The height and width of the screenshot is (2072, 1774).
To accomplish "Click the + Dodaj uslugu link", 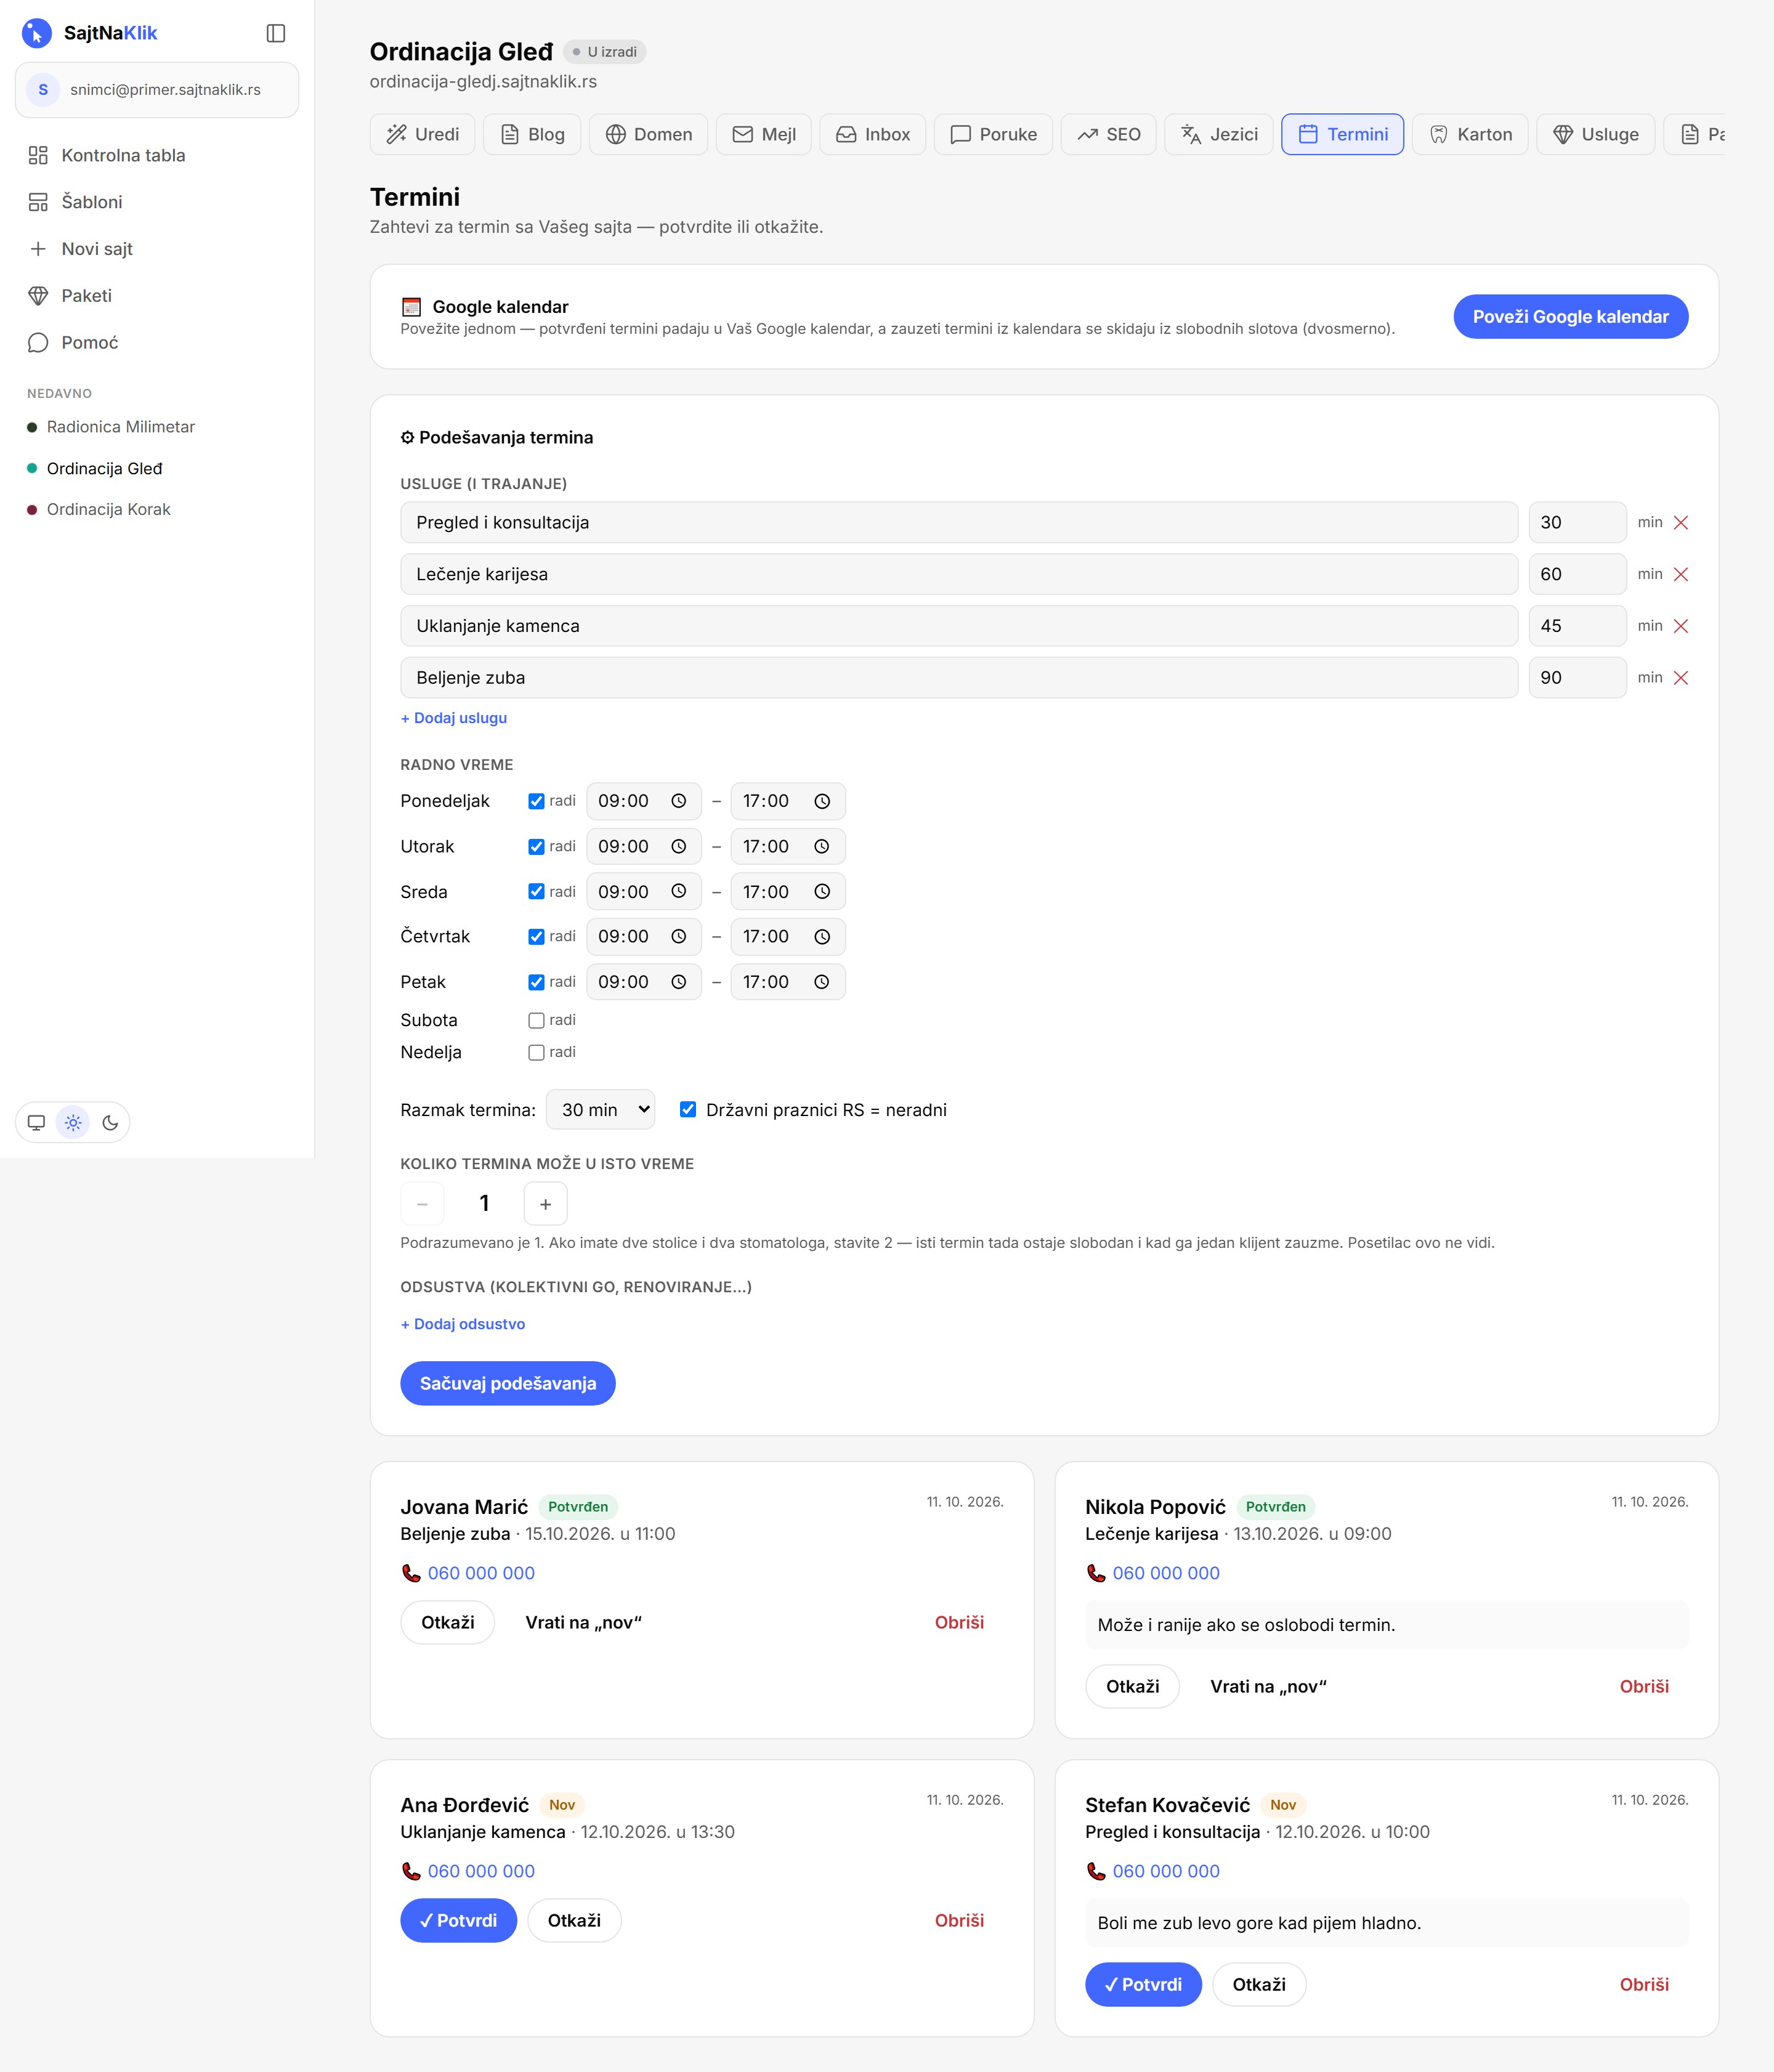I will [x=454, y=718].
